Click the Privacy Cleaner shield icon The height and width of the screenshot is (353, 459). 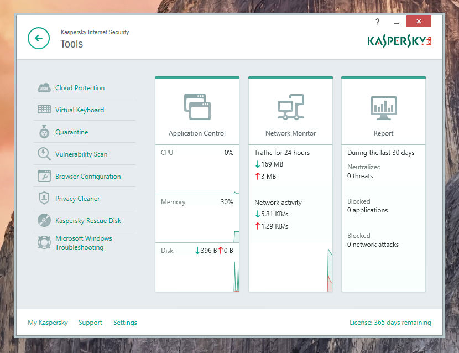click(44, 198)
